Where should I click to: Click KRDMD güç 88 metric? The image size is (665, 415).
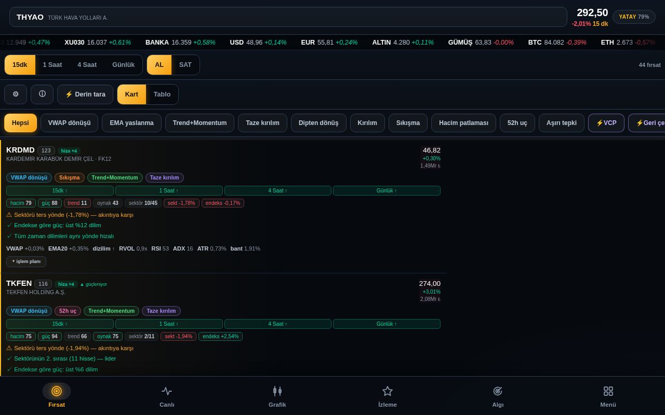[50, 203]
